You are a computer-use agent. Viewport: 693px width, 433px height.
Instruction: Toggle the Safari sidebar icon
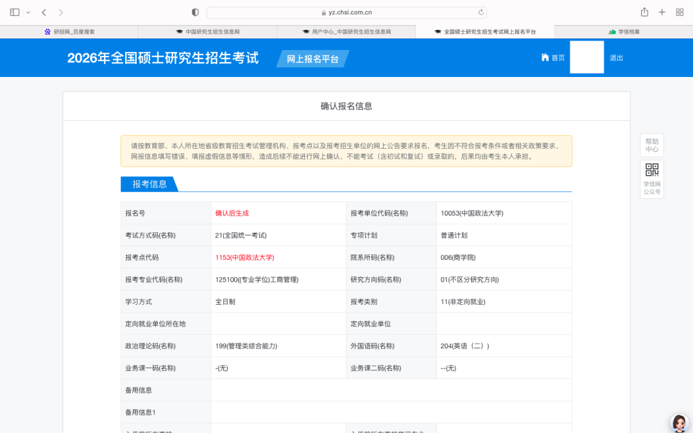15,12
